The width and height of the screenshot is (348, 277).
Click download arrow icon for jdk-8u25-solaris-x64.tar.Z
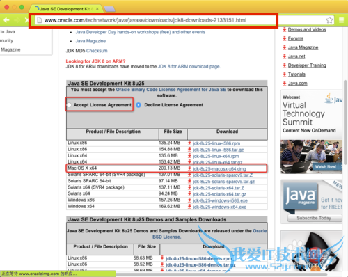[x=189, y=187]
